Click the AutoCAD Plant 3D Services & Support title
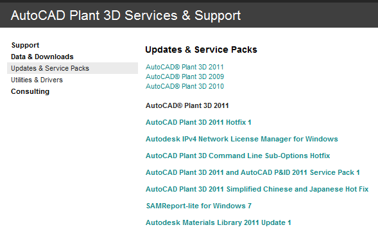 coord(126,15)
